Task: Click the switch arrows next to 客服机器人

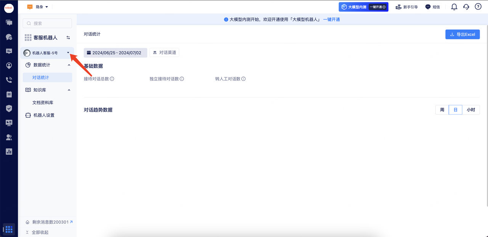Action: coord(68,38)
